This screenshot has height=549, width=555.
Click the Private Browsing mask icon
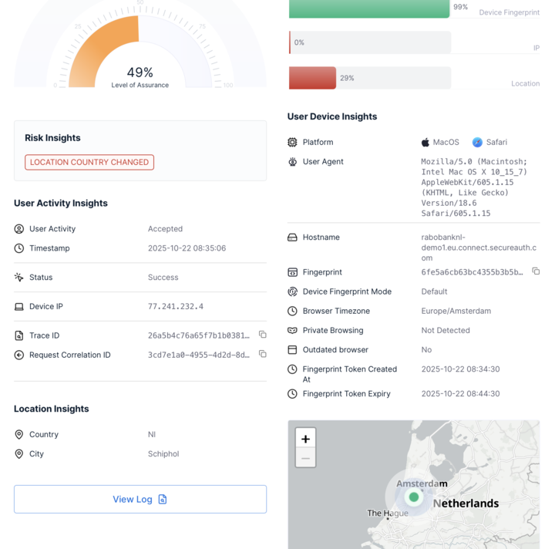coord(292,331)
